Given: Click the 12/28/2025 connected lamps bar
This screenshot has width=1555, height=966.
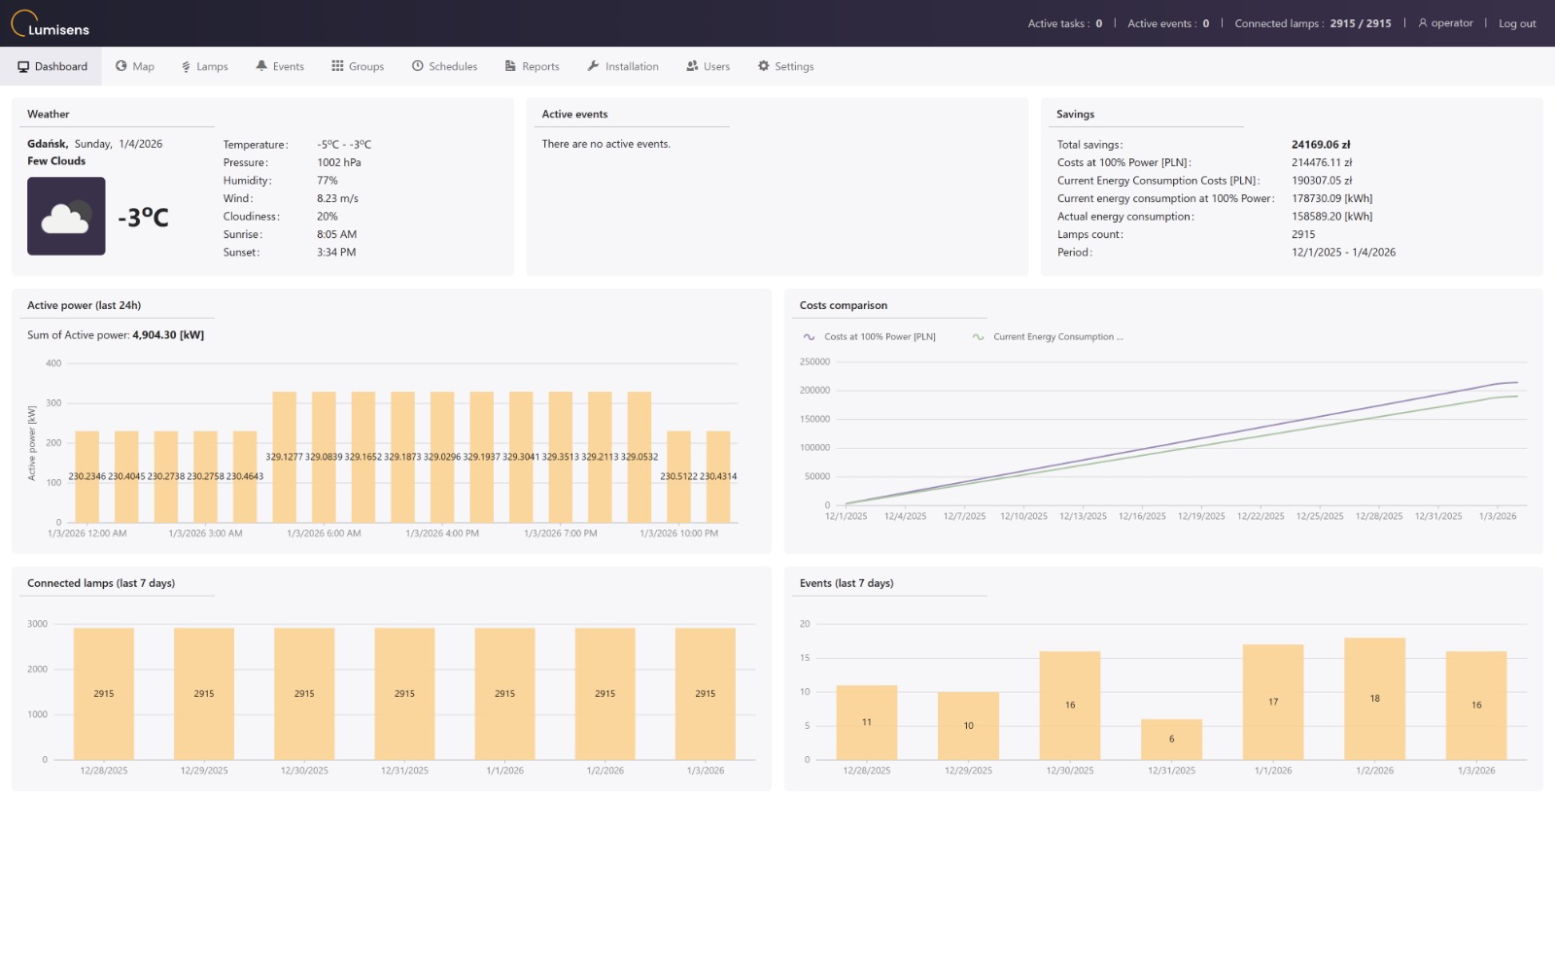Looking at the screenshot, I should [104, 694].
